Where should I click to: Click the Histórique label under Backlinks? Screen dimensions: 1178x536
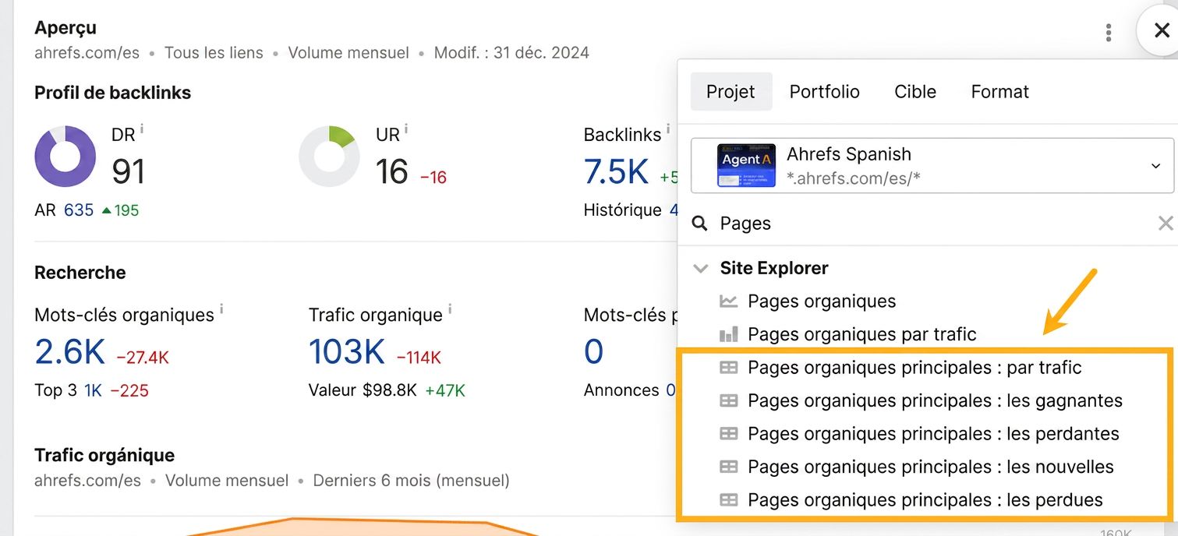pos(622,210)
